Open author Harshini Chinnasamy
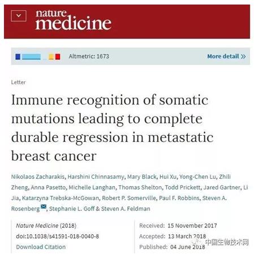 [x=96, y=177]
